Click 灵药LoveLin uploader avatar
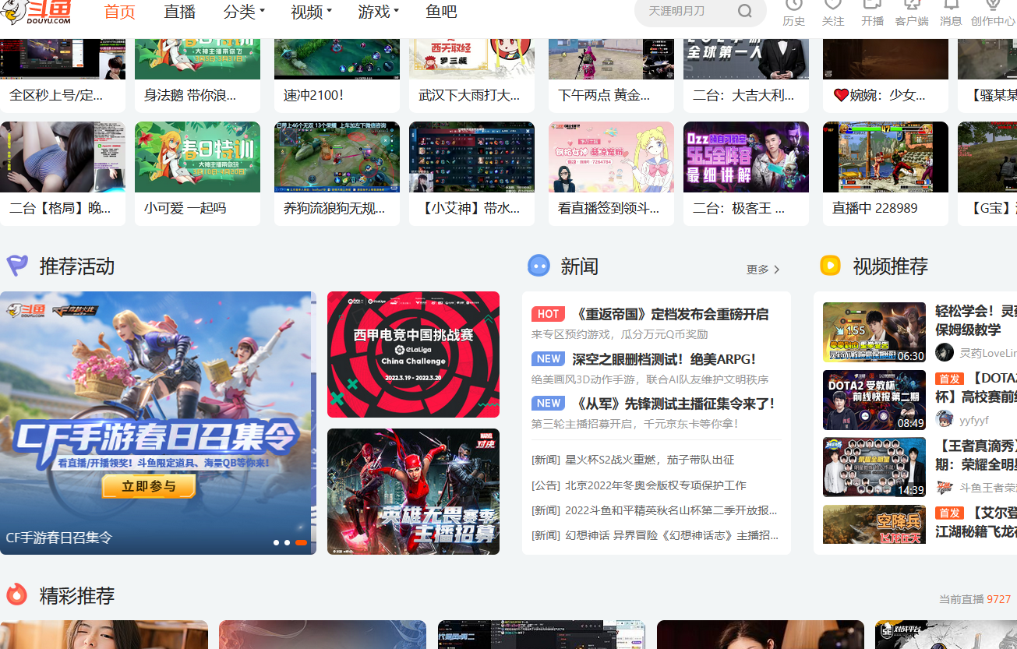Viewport: 1017px width, 649px height. tap(945, 352)
